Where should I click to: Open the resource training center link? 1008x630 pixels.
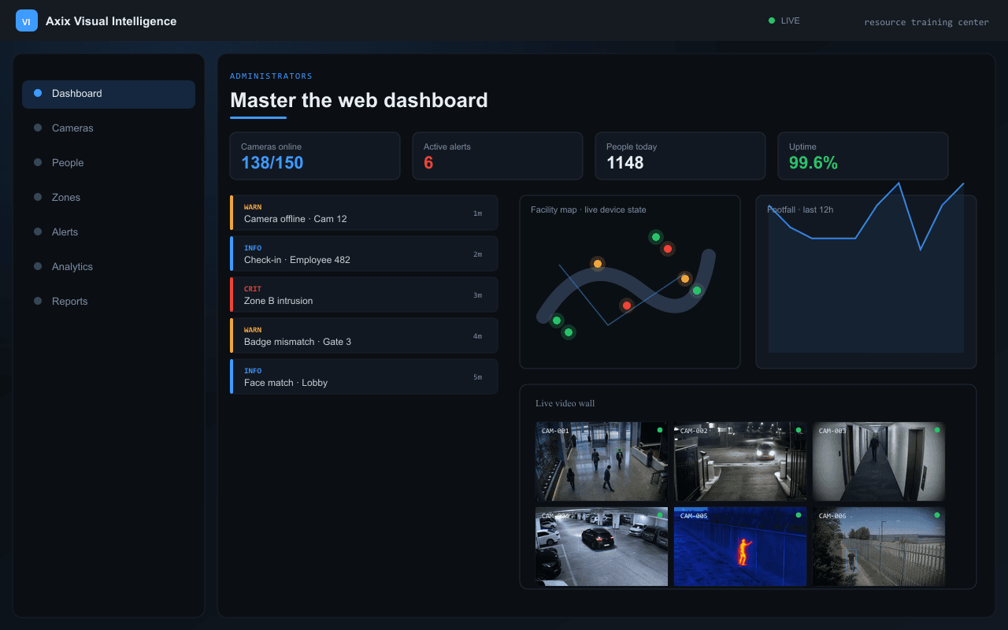pos(926,22)
